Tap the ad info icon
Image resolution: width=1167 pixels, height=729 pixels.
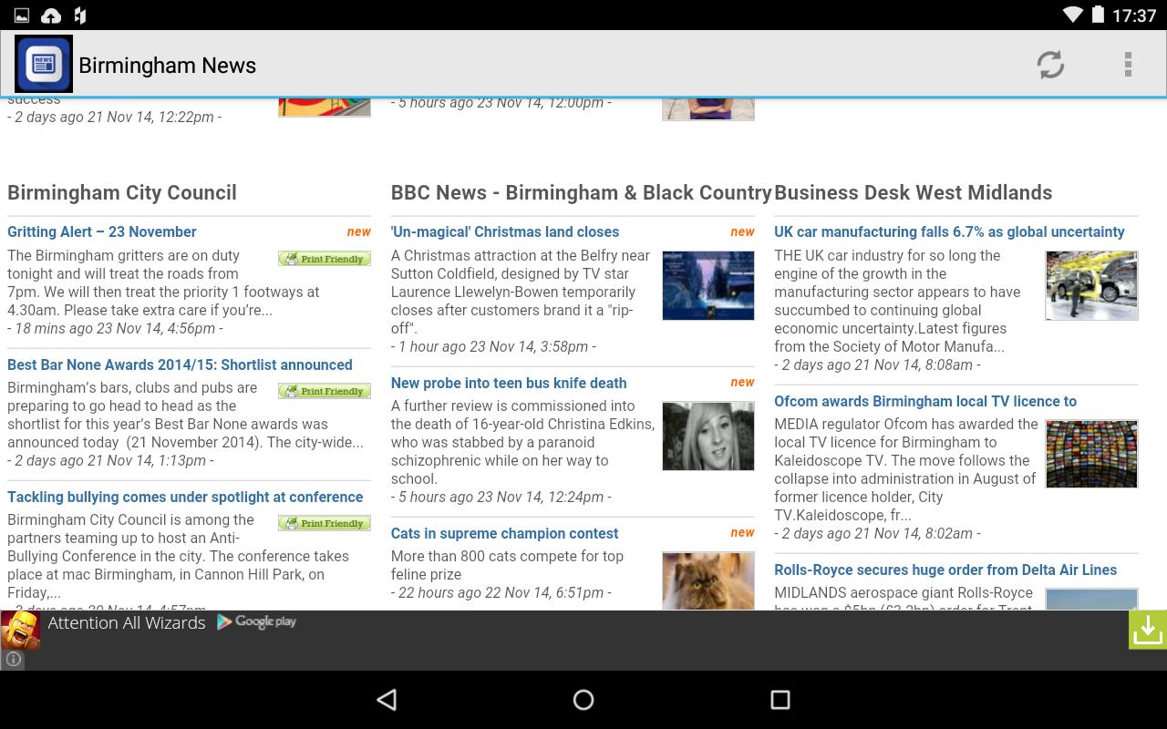13,659
